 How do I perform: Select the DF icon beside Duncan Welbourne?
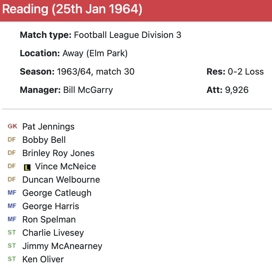coord(12,180)
